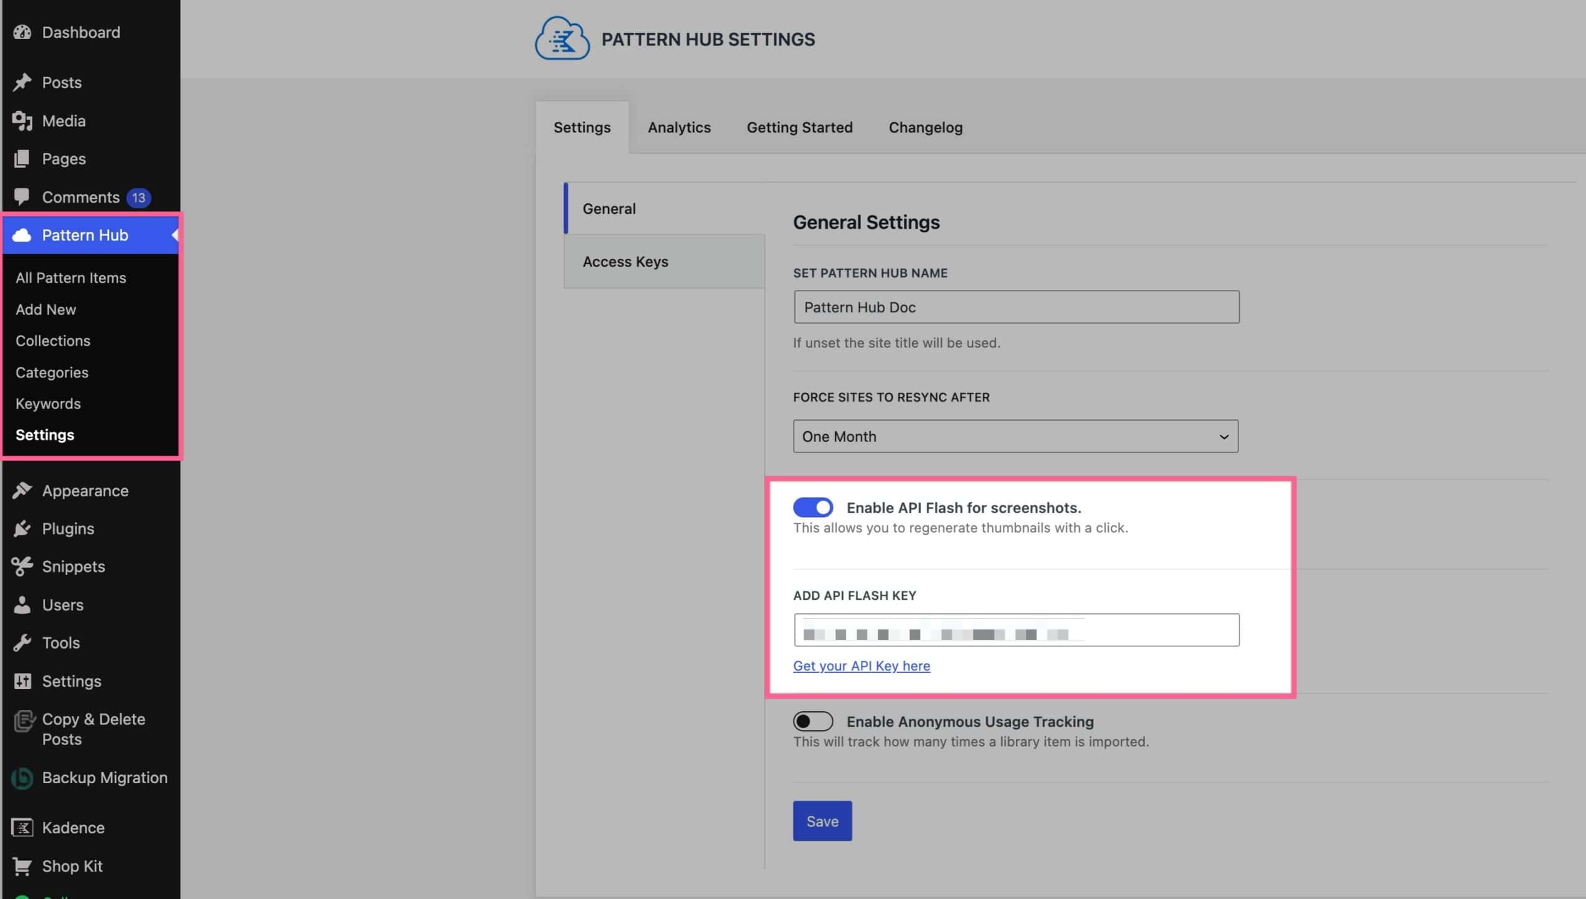Switch to the Getting Started tab
This screenshot has height=899, width=1586.
pos(800,128)
